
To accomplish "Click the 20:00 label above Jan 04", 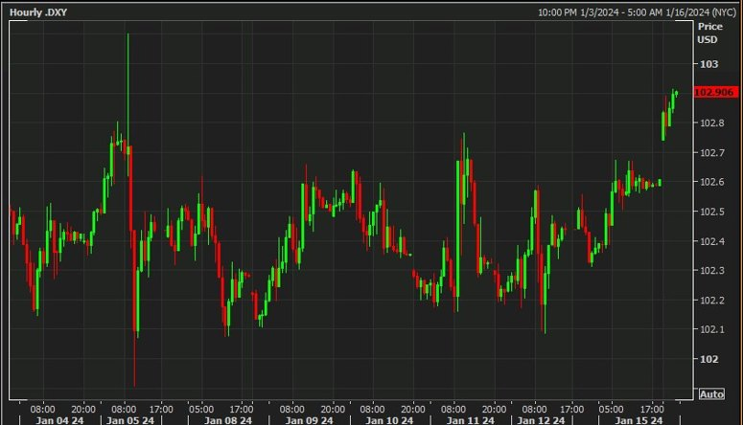I will point(83,409).
